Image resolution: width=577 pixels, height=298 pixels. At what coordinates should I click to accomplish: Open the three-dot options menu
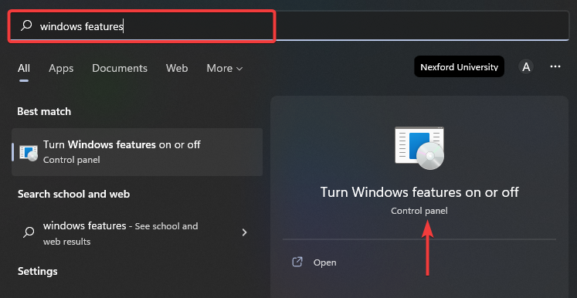(x=555, y=66)
